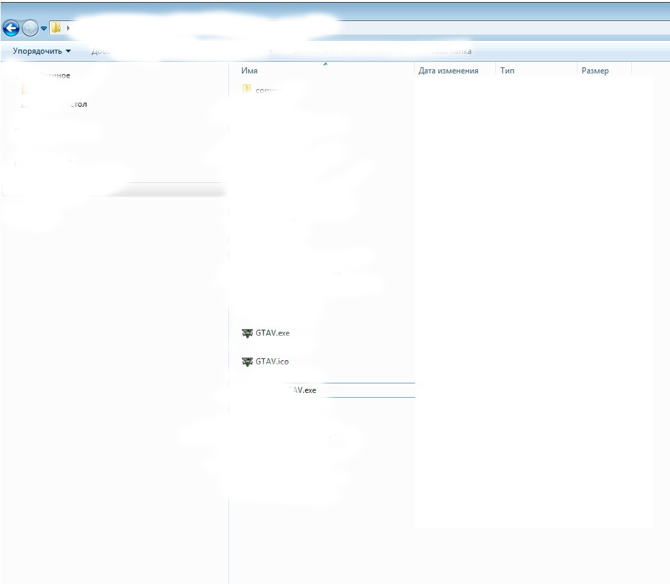The height and width of the screenshot is (584, 670).
Task: Open the Упорядочить dropdown menu
Action: (41, 51)
